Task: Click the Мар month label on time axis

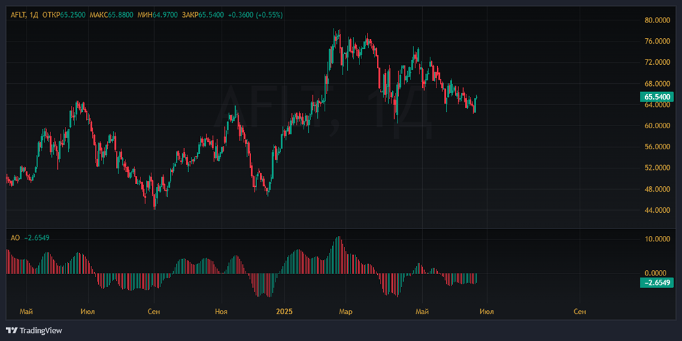Action: (x=346, y=312)
